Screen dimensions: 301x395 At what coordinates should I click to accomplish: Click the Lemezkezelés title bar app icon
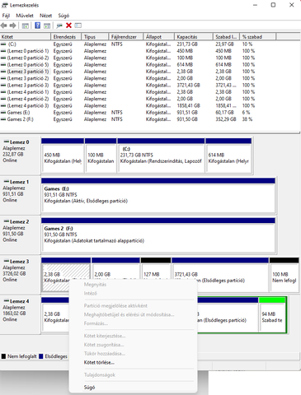[5, 5]
